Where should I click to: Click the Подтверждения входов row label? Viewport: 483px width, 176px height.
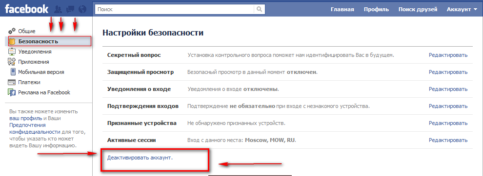143,106
